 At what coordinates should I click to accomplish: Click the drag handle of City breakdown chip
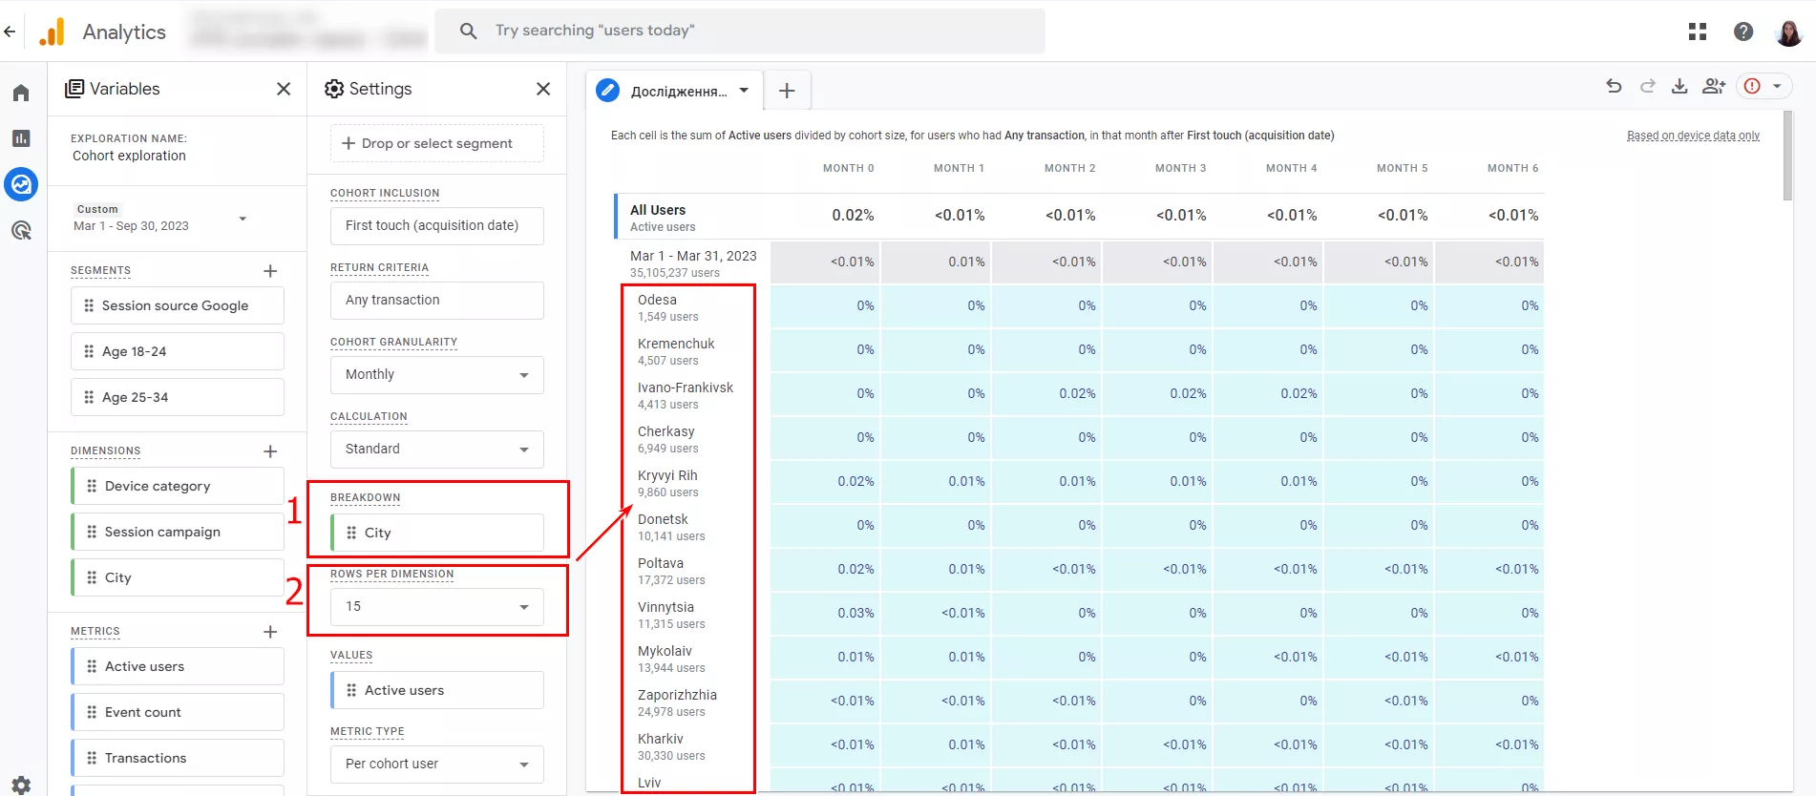351,533
